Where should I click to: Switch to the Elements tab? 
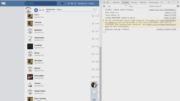[x=116, y=2]
